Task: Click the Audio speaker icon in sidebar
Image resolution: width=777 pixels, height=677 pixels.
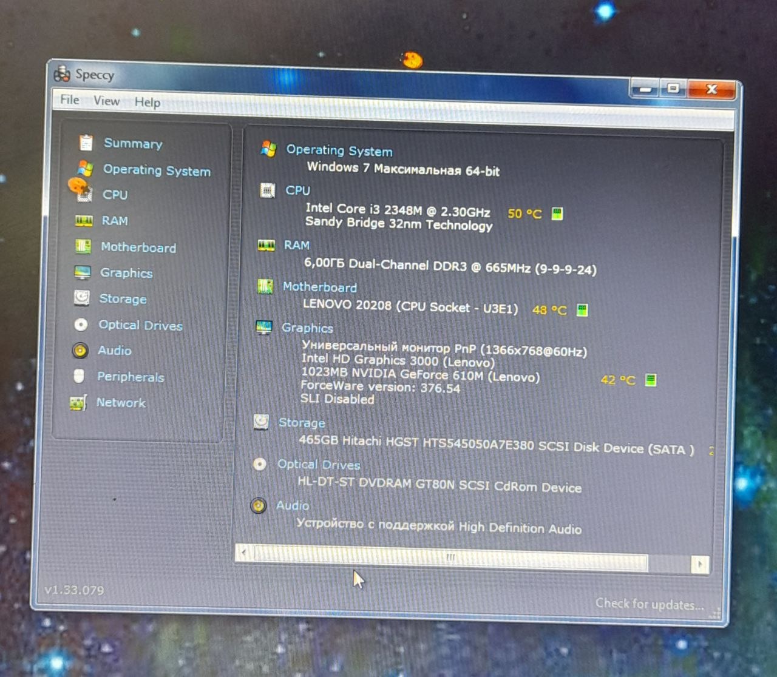Action: pyautogui.click(x=80, y=350)
